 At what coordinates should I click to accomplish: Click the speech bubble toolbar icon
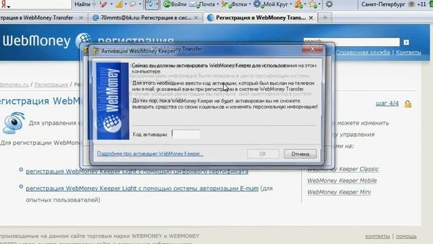click(133, 5)
